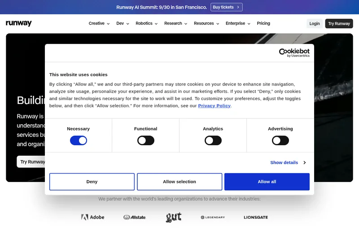The image size is (359, 239).
Task: Click the Allow selection button
Action: [x=179, y=182]
